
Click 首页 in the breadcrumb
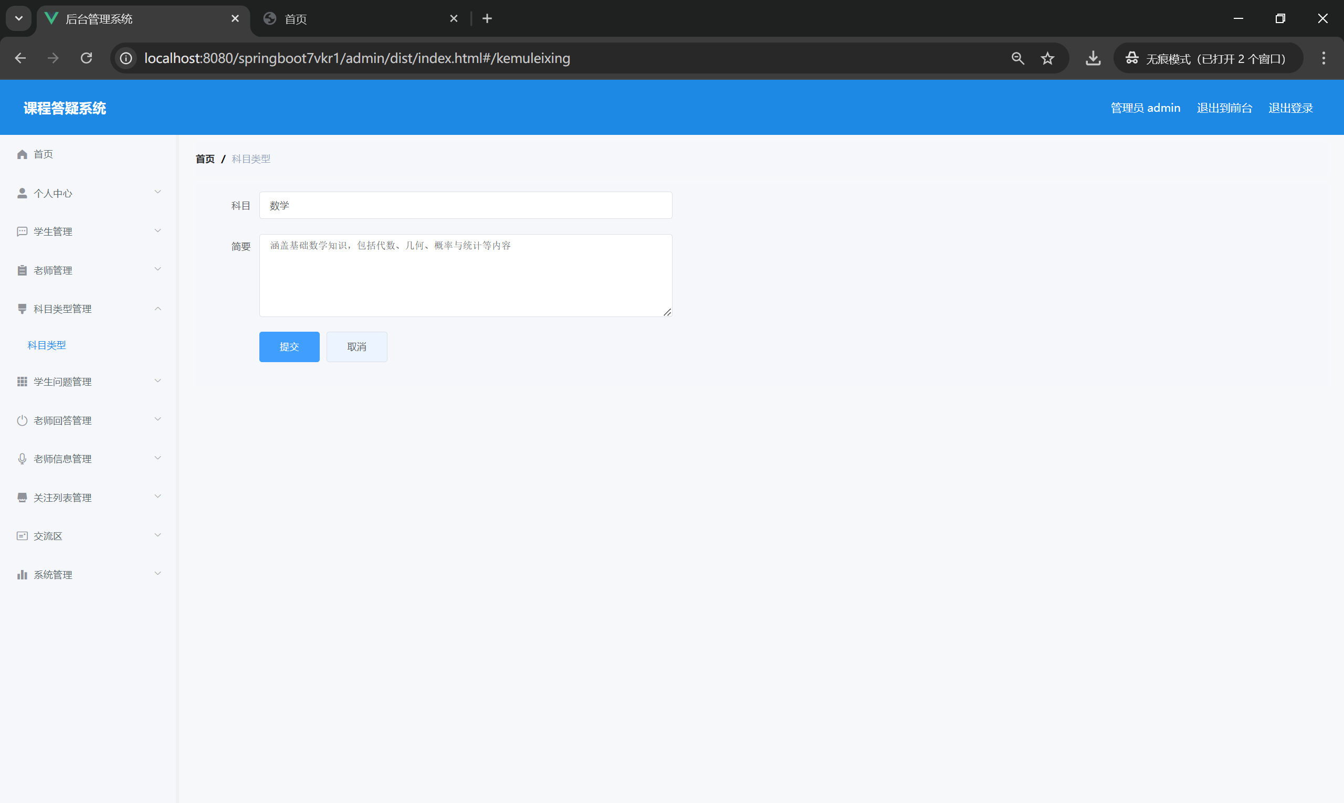205,159
